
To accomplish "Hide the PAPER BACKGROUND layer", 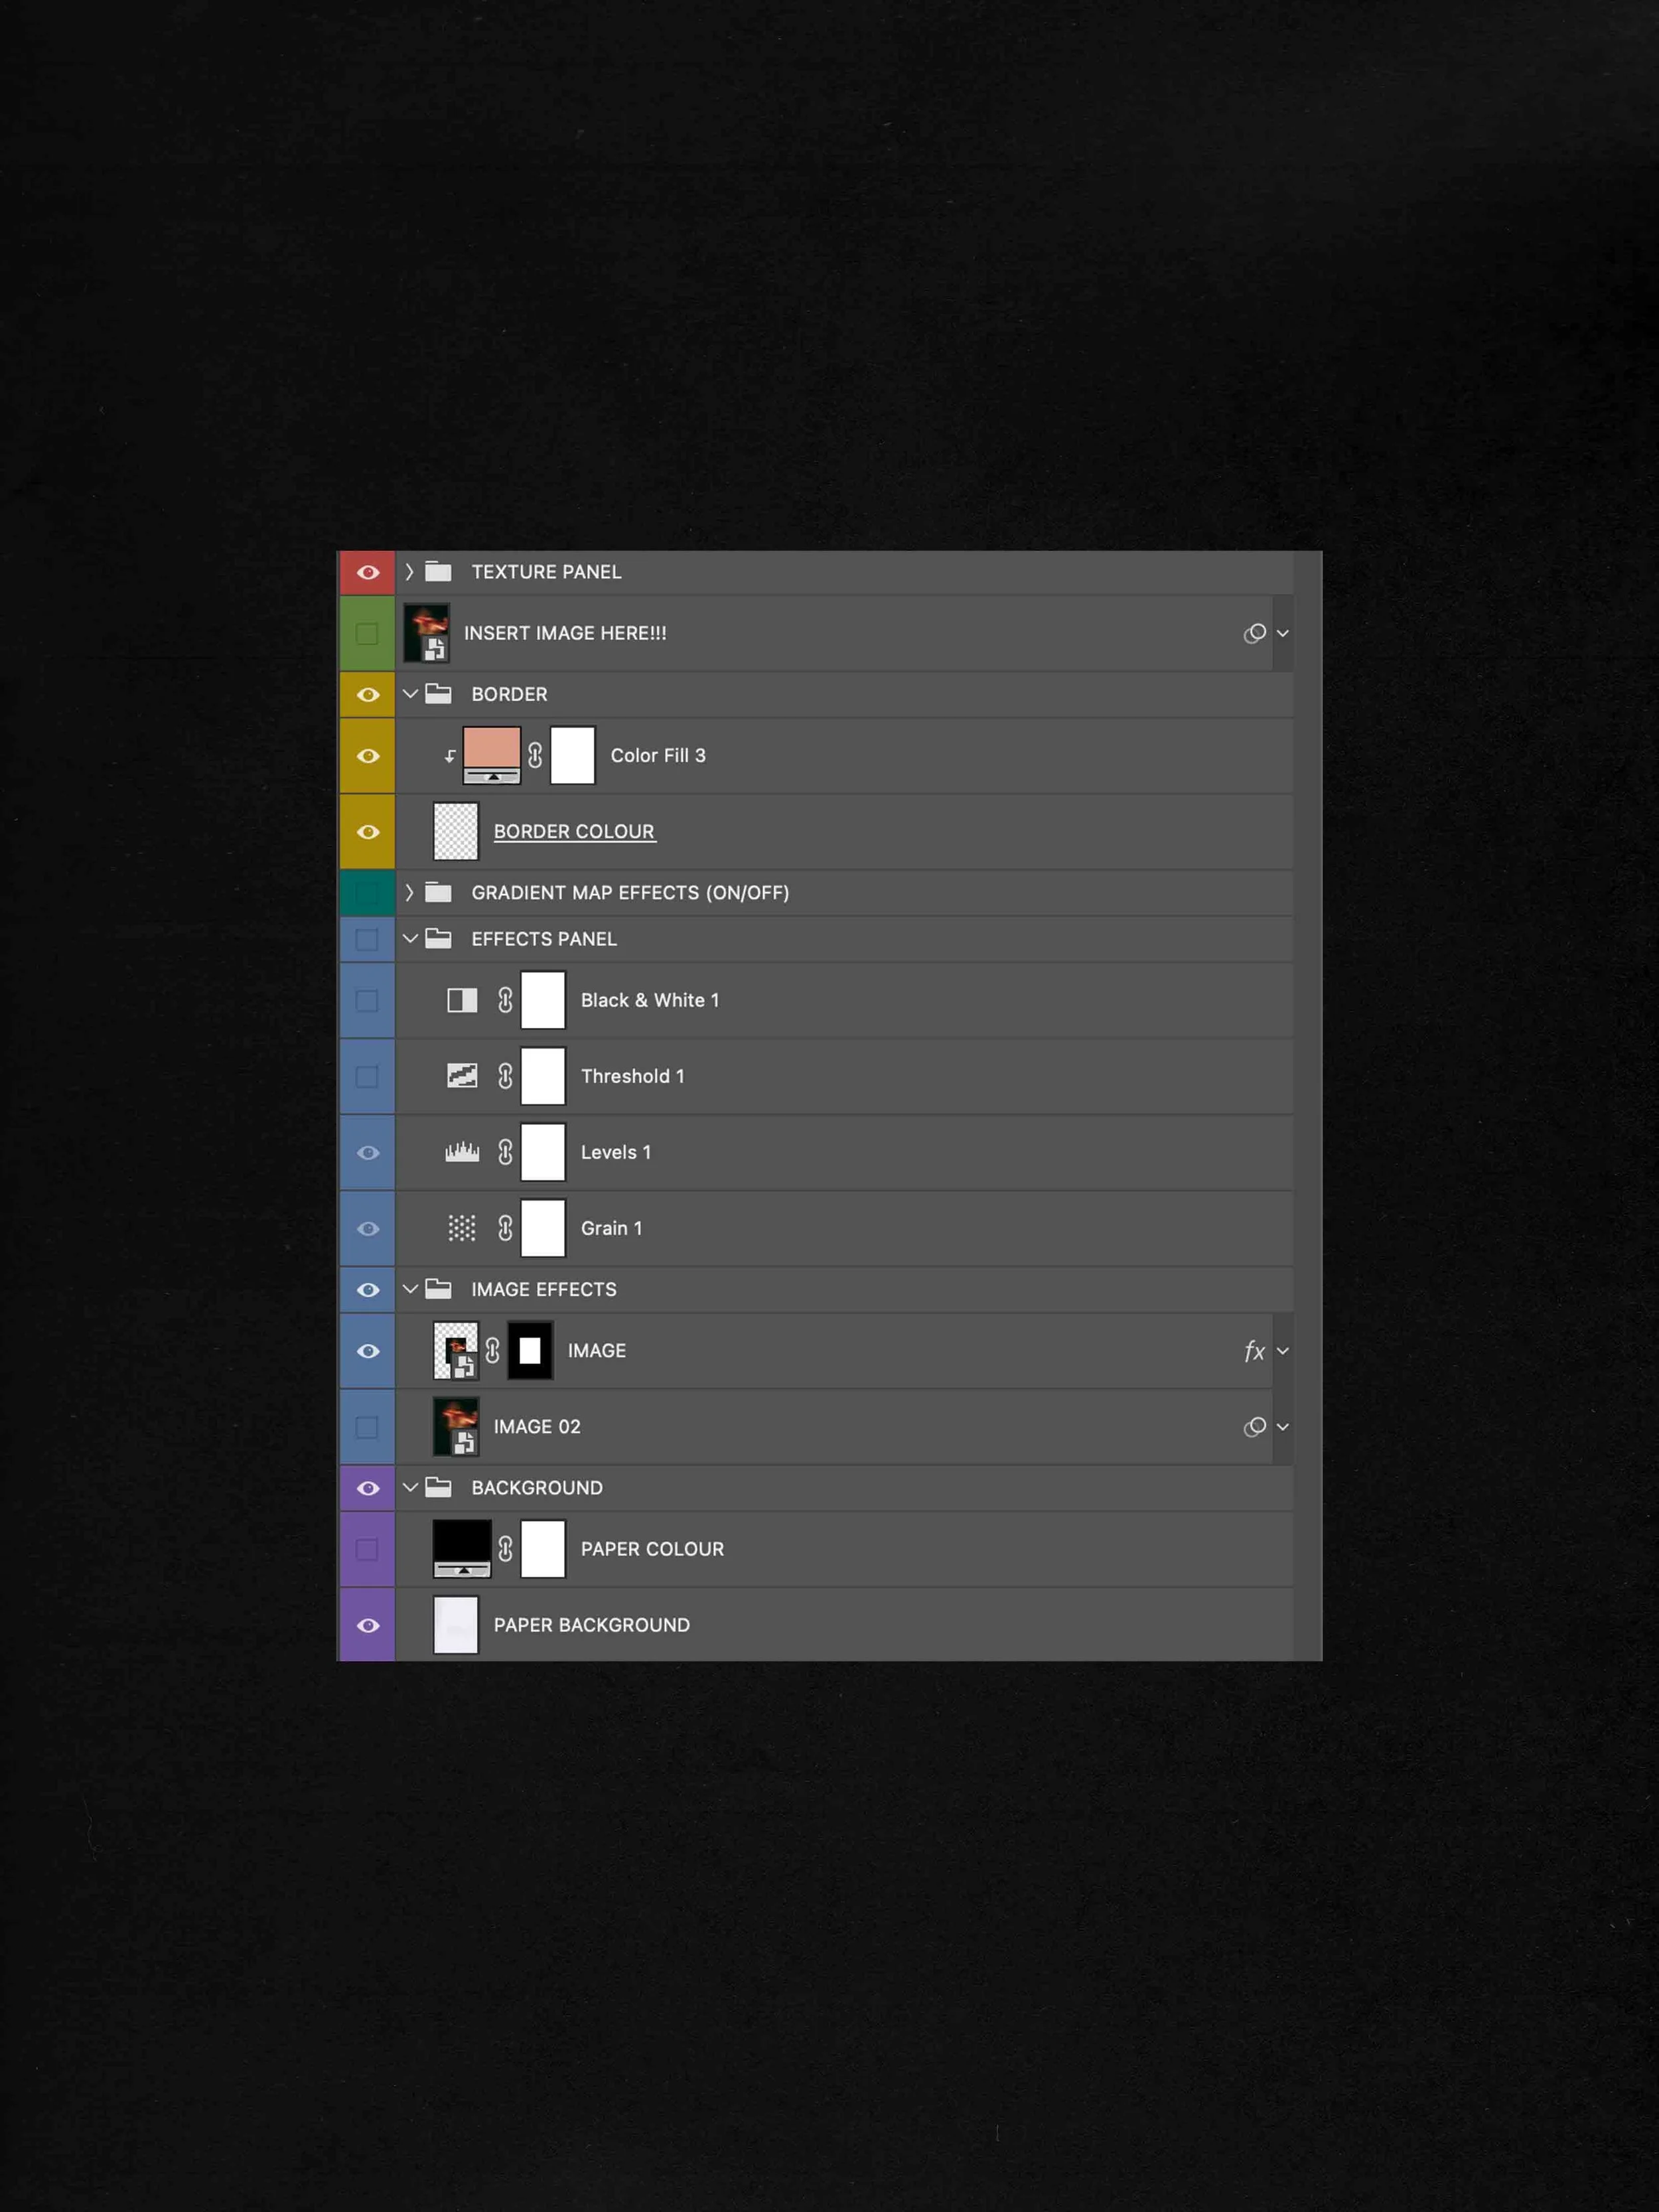I will click(x=368, y=1625).
